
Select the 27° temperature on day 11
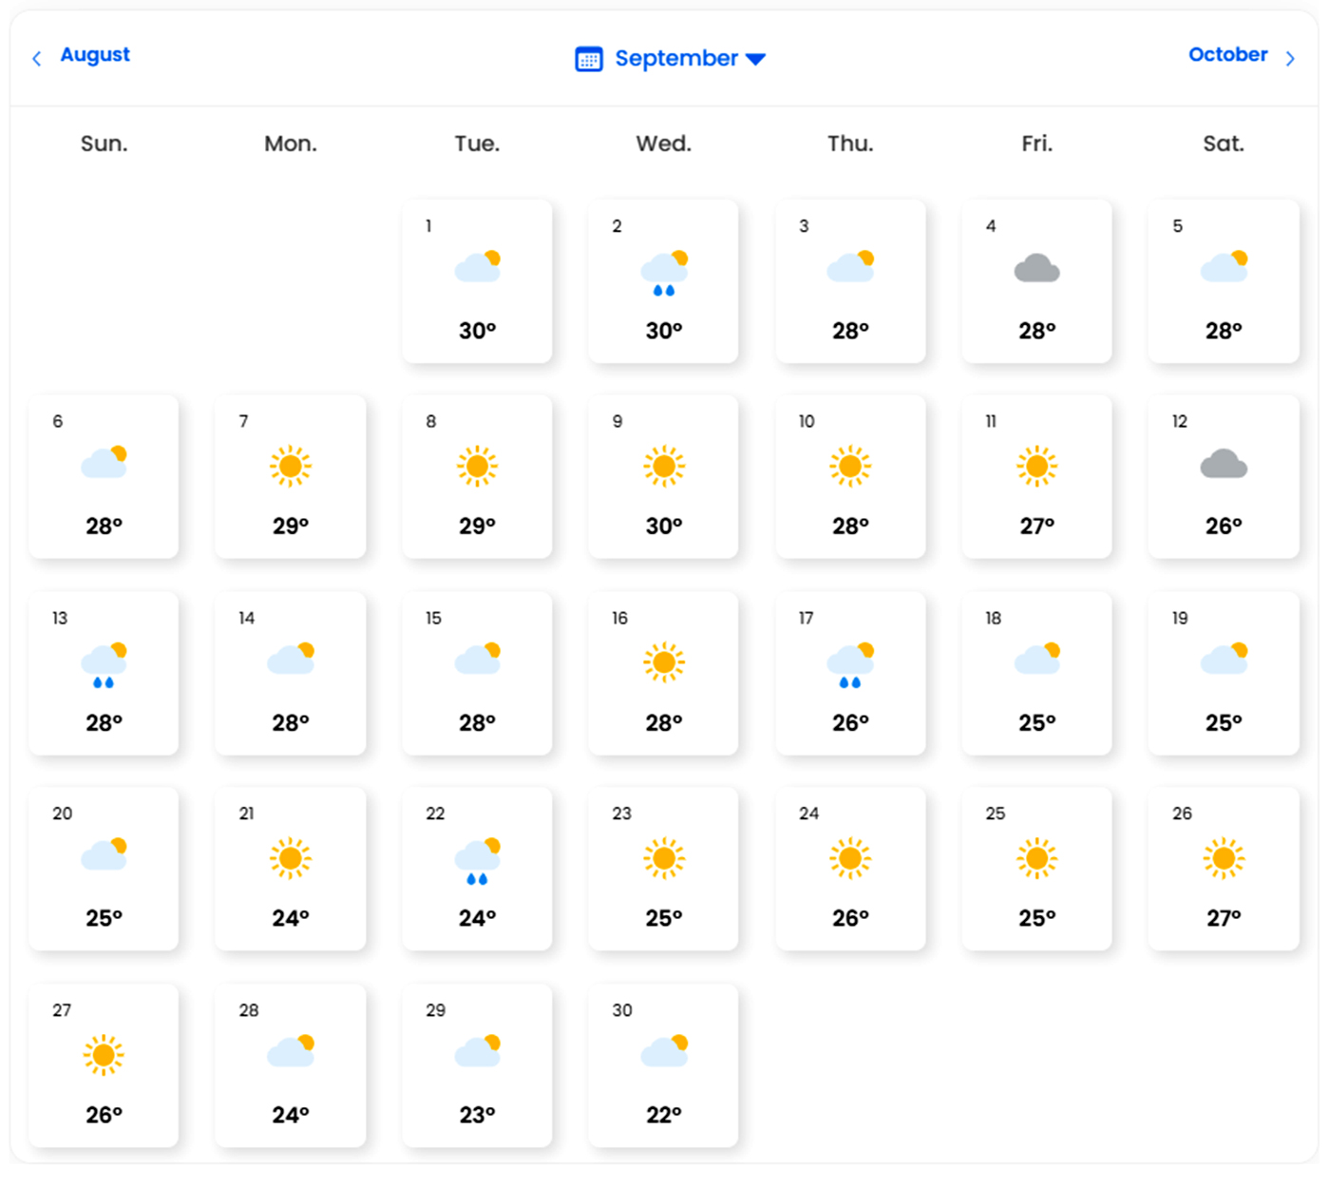click(x=1037, y=526)
